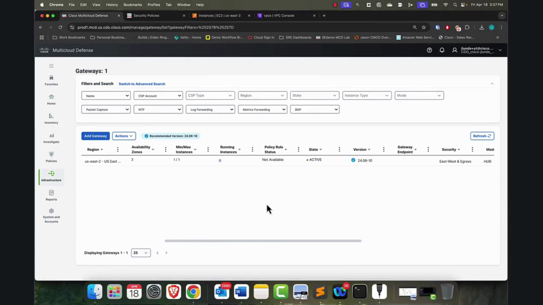Open the Name filter dropdown
The image size is (543, 305).
[106, 96]
